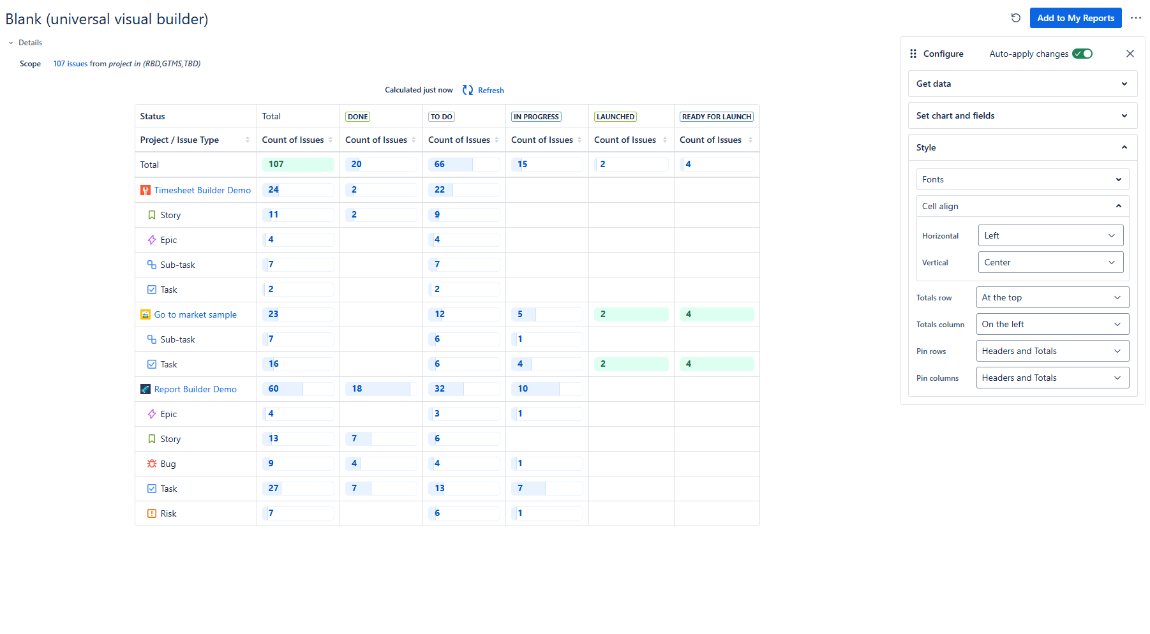This screenshot has height=634, width=1150.
Task: Click Go to market sample LAUNCHED 2 cell
Action: 631,314
